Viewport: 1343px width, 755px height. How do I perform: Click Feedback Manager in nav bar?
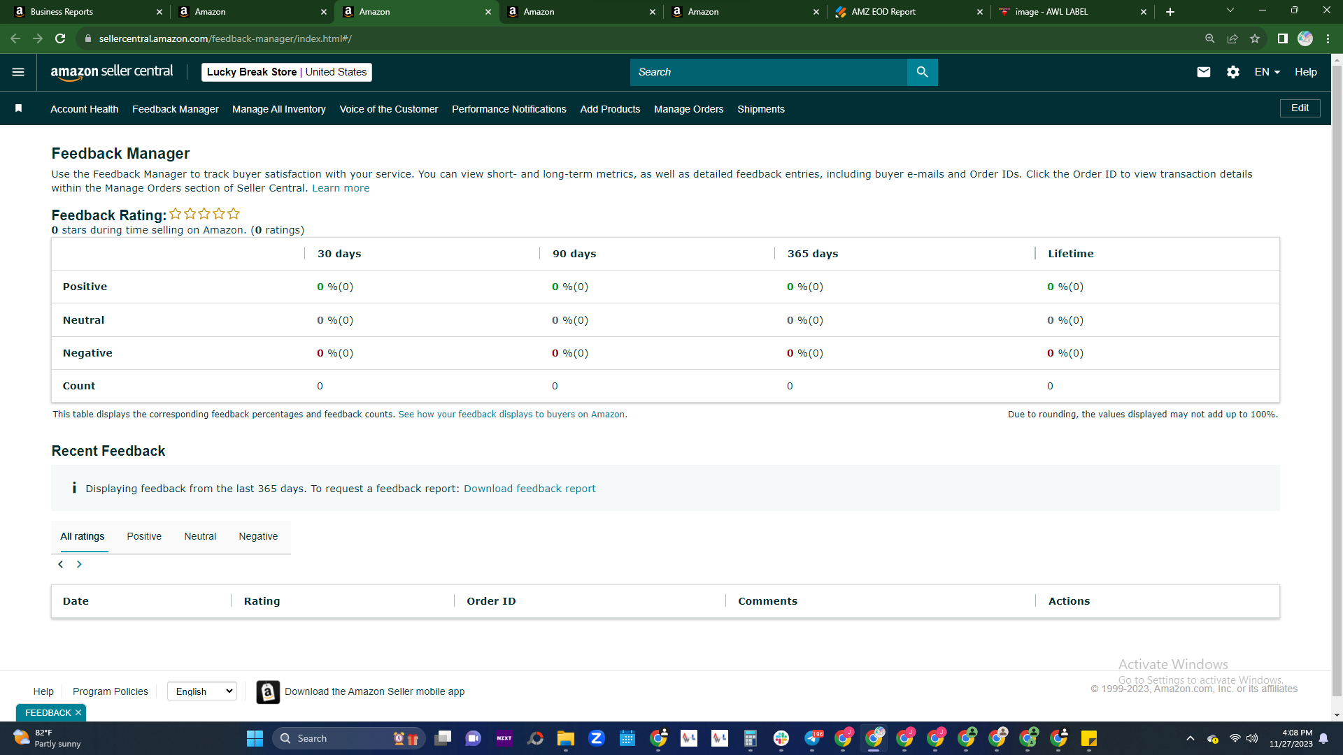pos(176,109)
